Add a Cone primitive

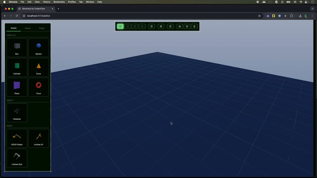pos(39,67)
